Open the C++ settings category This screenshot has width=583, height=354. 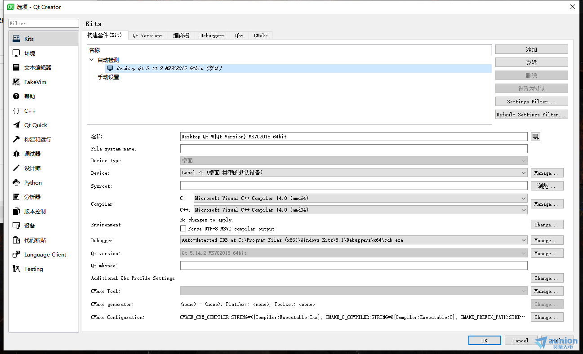[44, 111]
